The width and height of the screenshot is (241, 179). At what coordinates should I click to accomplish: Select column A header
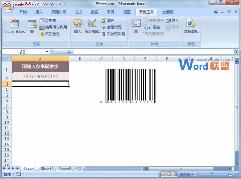click(x=41, y=59)
